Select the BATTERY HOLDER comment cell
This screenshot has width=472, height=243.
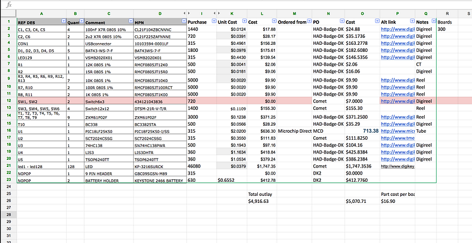tap(109, 180)
